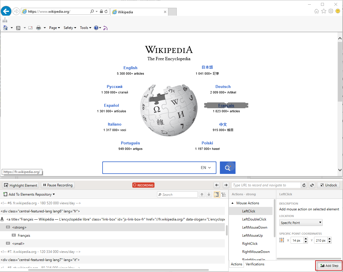
Task: Open the Page menu
Action: (x=54, y=28)
